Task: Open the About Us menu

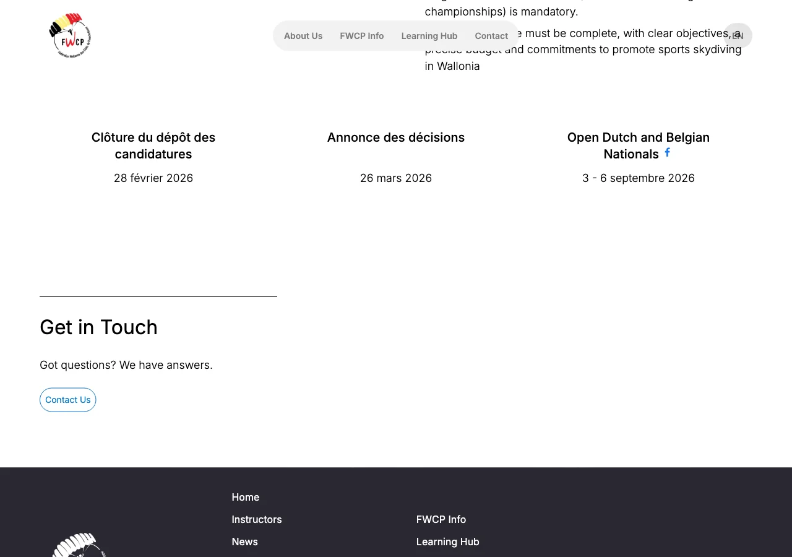Action: click(x=303, y=36)
